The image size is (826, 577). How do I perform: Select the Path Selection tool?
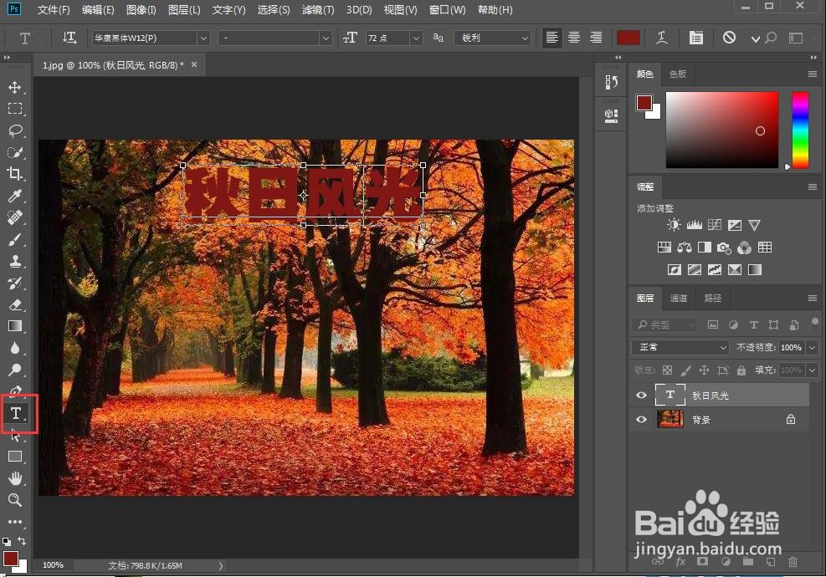15,436
